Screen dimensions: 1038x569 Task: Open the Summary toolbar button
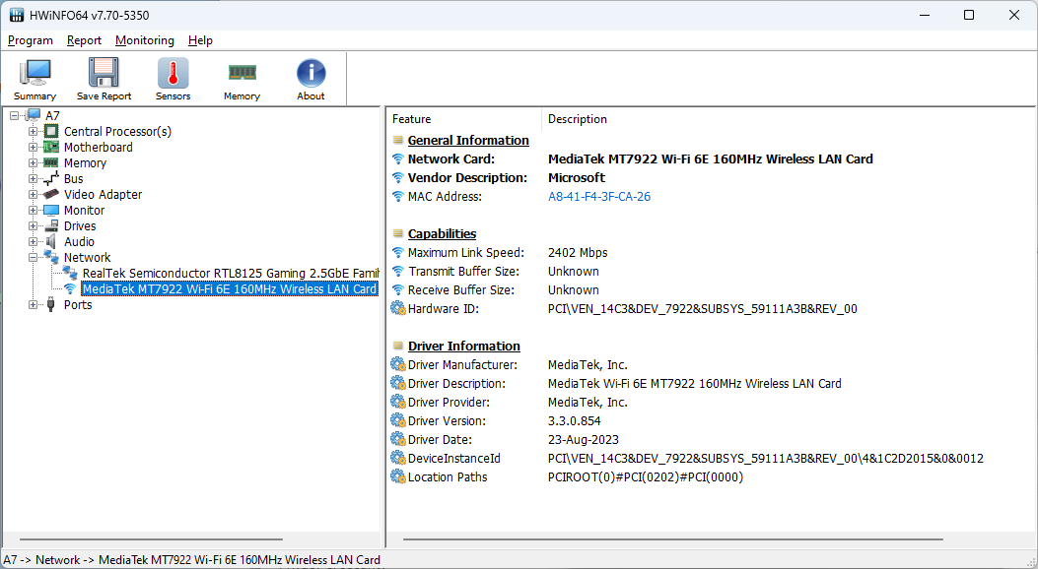pos(35,78)
